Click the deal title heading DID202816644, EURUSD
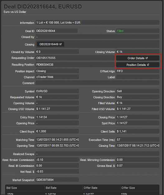 [x=43, y=7]
